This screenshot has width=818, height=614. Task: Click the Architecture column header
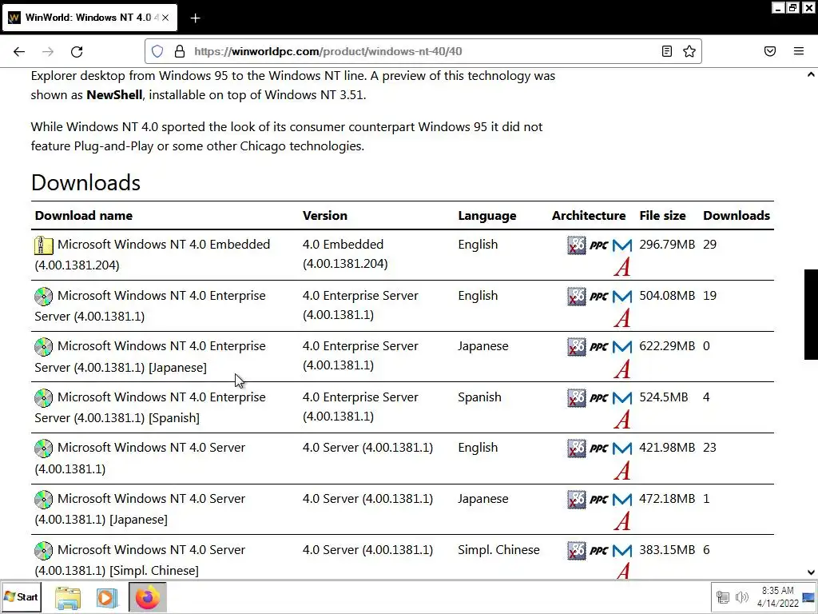point(589,216)
